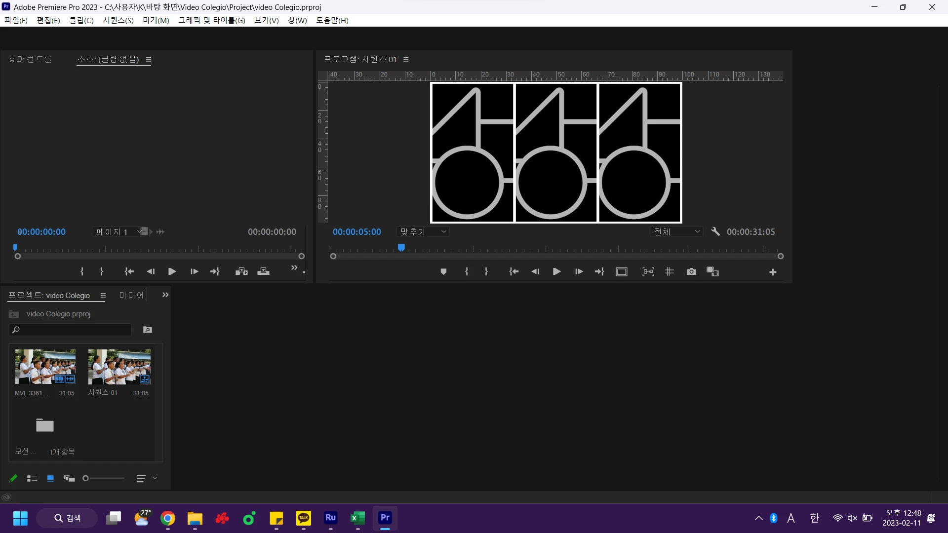Play the Program monitor sequence
The image size is (948, 533).
click(x=556, y=272)
